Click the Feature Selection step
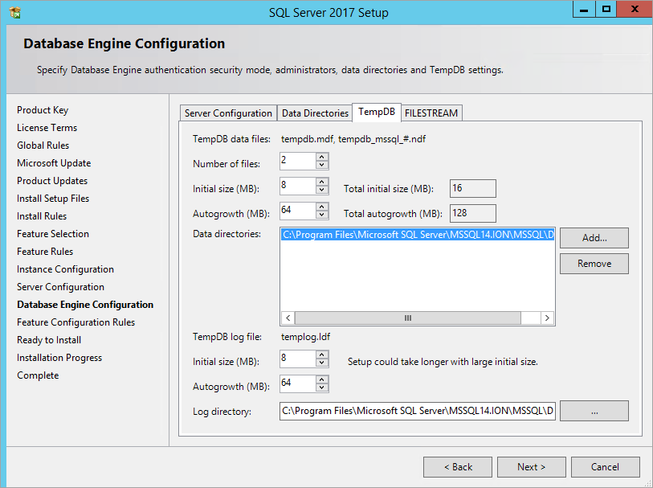653x488 pixels. [x=53, y=234]
